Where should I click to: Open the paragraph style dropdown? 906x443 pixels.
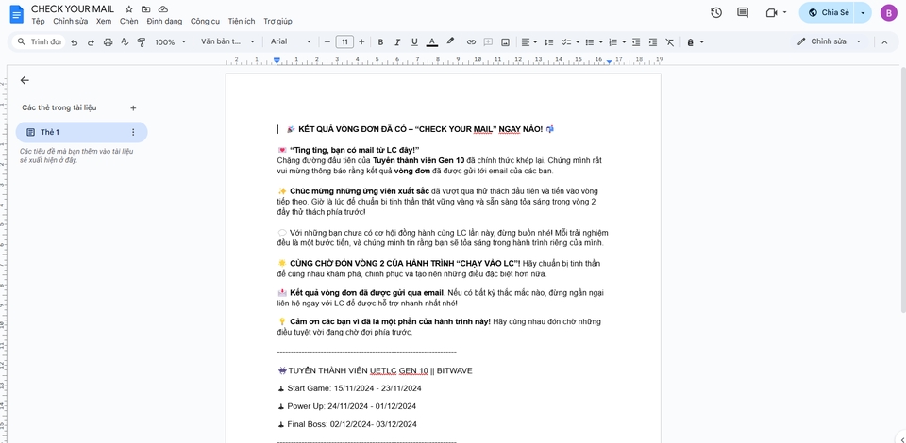227,42
